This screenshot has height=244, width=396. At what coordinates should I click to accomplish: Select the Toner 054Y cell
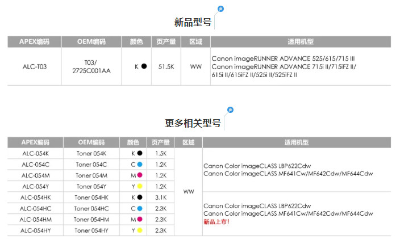click(x=91, y=187)
